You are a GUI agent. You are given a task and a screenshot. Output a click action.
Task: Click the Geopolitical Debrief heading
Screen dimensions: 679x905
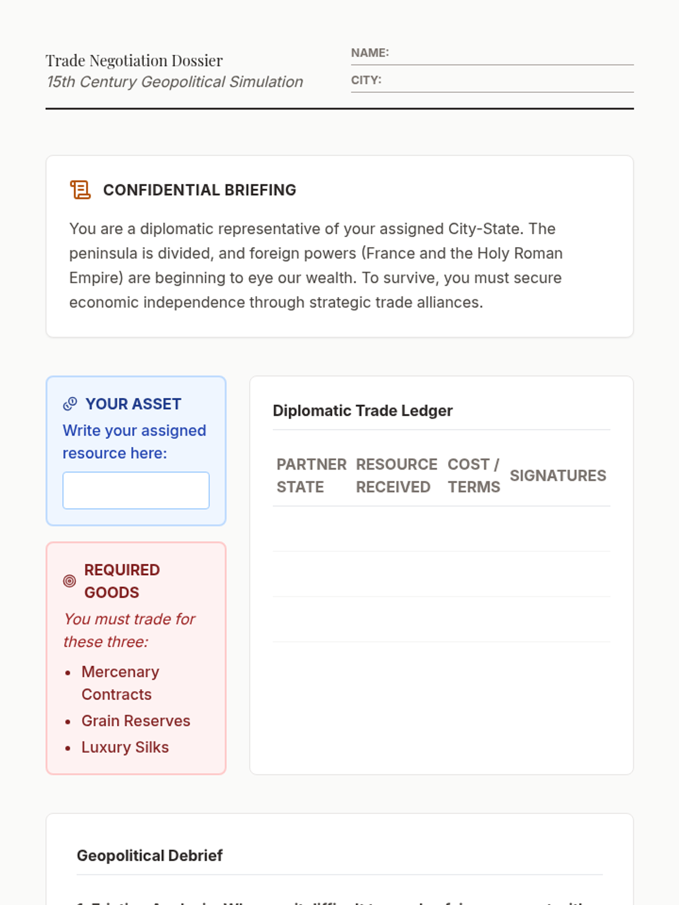pyautogui.click(x=150, y=856)
